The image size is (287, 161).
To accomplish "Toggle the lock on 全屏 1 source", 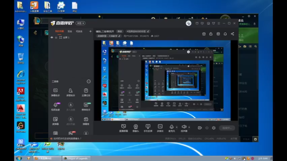I will 56,38.
